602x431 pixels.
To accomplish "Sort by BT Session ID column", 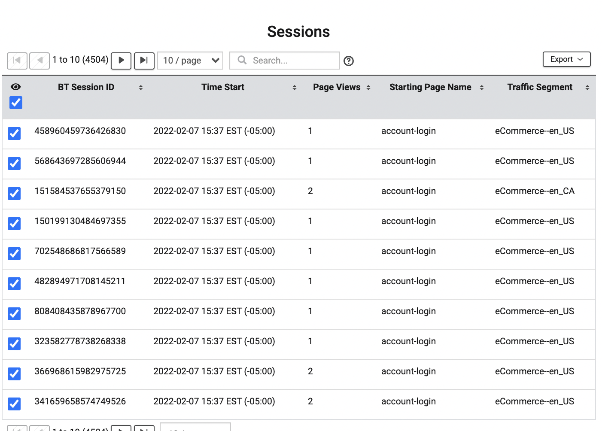I will tap(140, 88).
